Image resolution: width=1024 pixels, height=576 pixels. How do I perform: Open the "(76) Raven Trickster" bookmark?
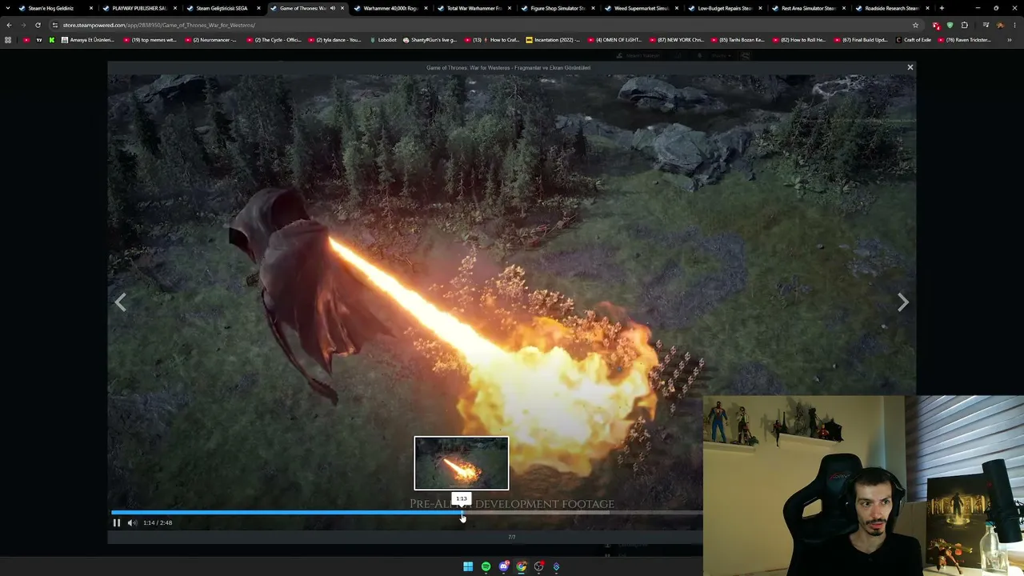(x=965, y=40)
